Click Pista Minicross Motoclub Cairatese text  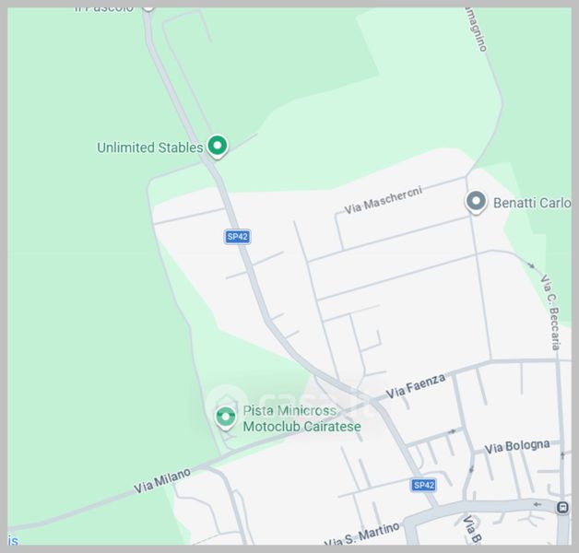301,418
